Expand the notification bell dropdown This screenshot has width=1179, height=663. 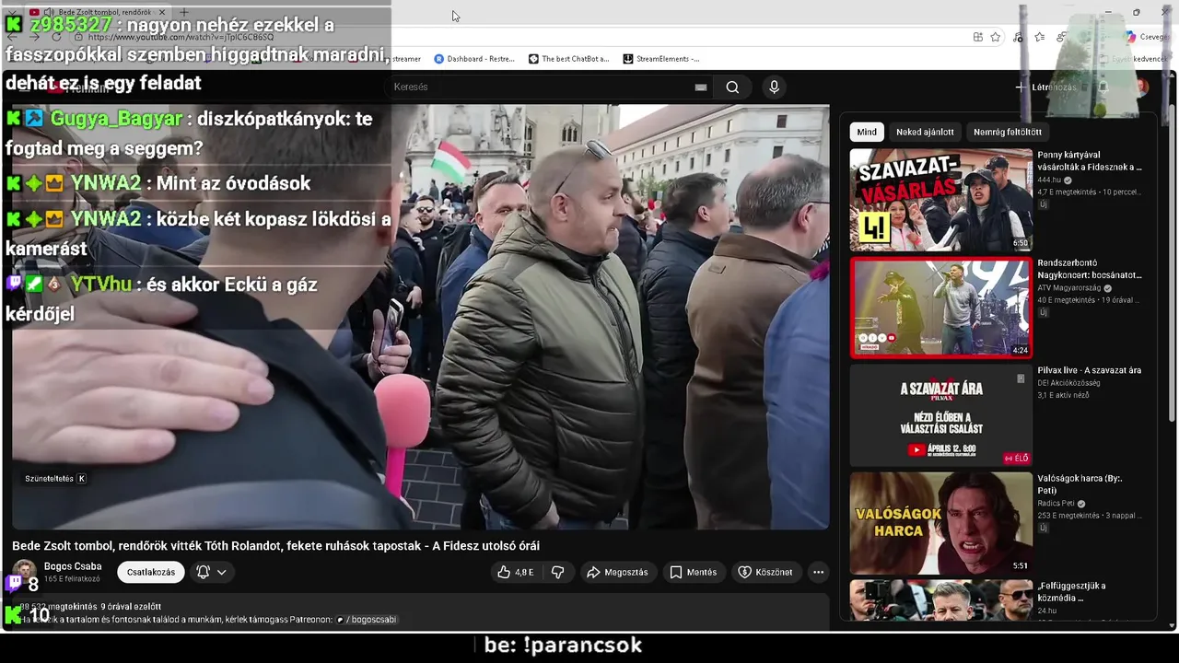coord(212,572)
